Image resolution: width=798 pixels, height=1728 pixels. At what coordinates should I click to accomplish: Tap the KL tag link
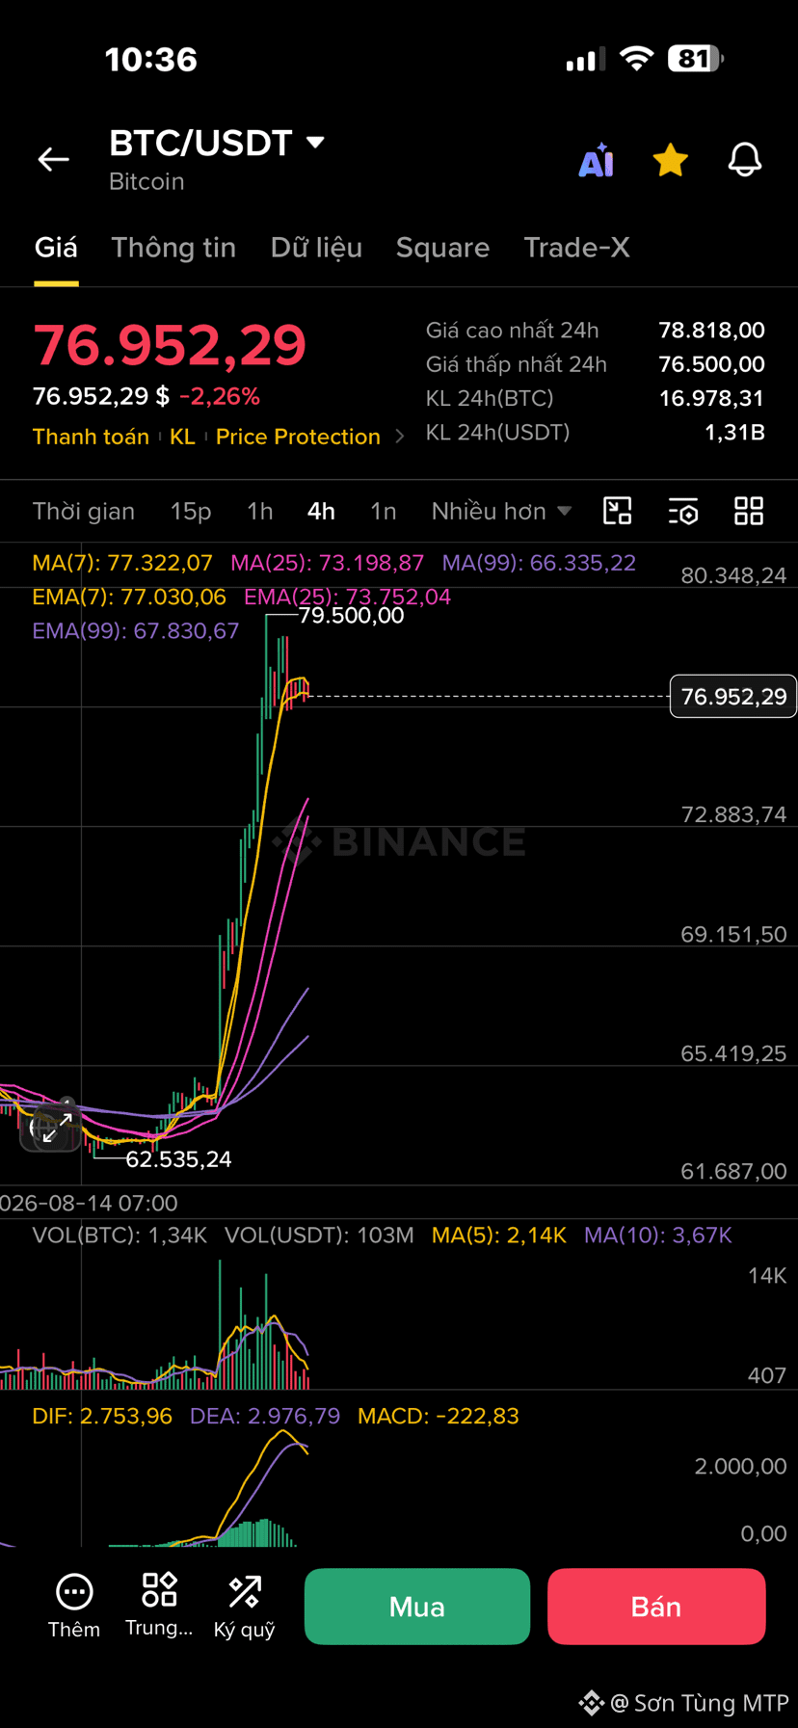[x=182, y=437]
